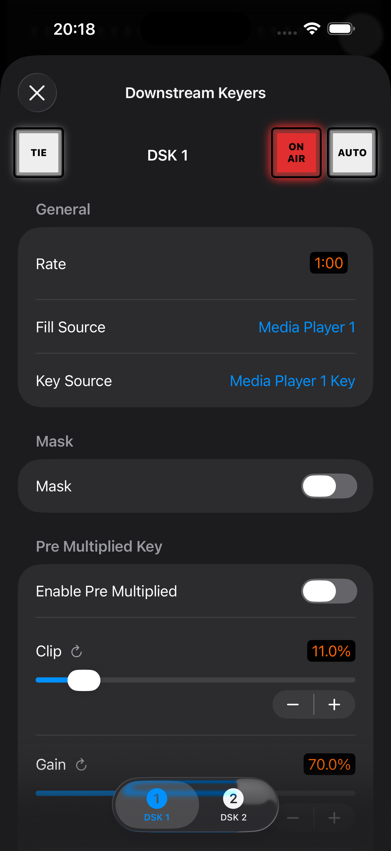391x851 pixels.
Task: Increase Clip with the plus button
Action: 334,704
